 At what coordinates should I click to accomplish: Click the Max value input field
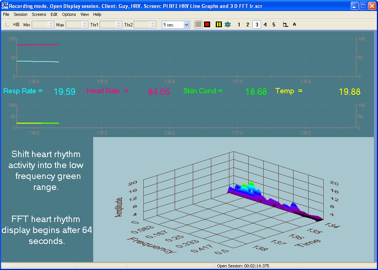click(74, 25)
